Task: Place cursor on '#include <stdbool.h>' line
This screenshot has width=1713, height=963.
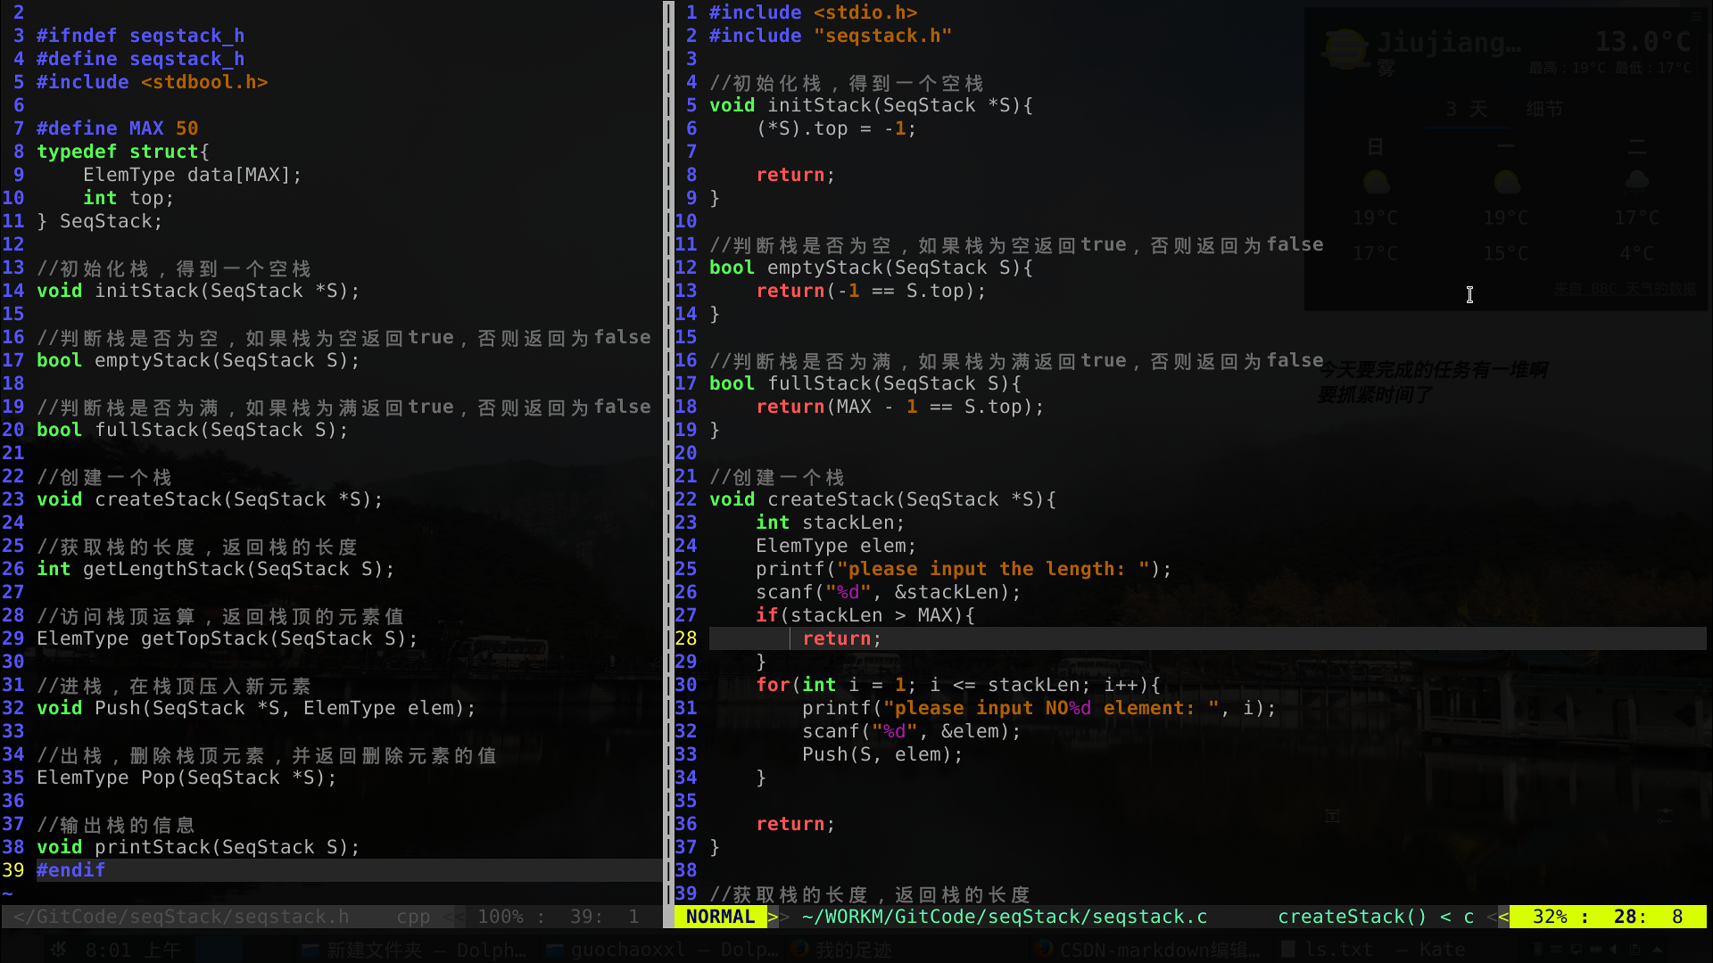Action: pyautogui.click(x=153, y=82)
